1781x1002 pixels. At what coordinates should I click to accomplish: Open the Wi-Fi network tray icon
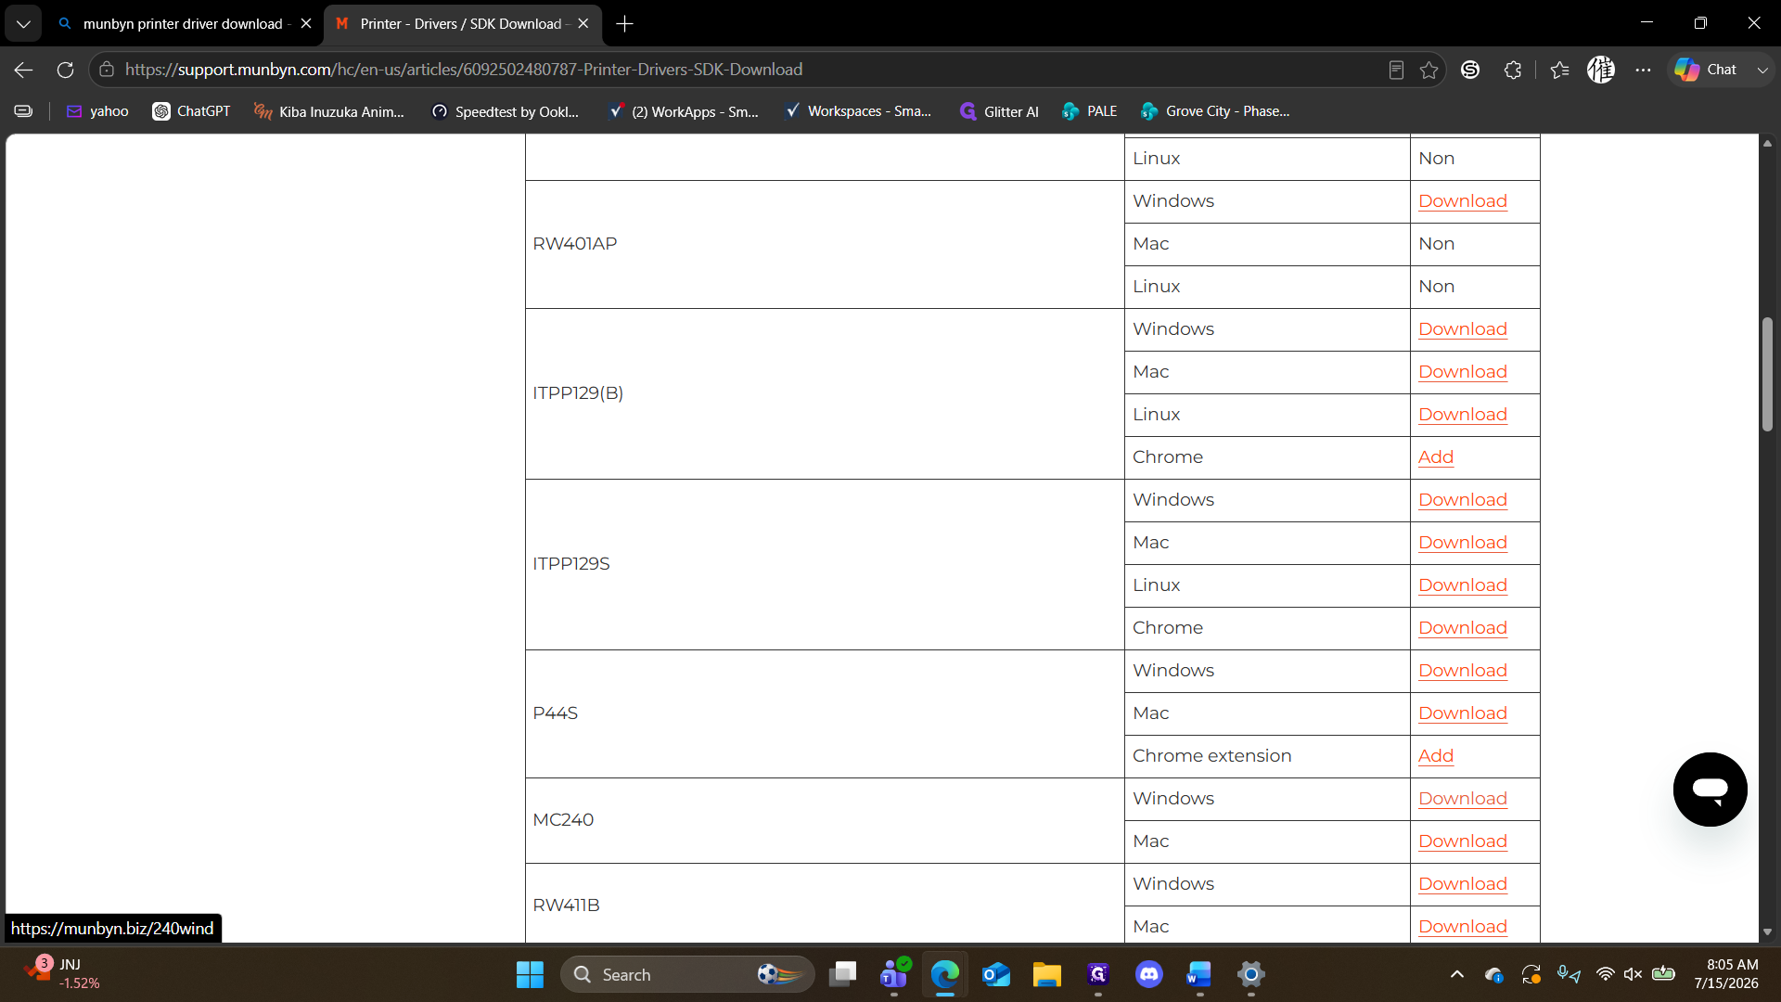tap(1605, 974)
